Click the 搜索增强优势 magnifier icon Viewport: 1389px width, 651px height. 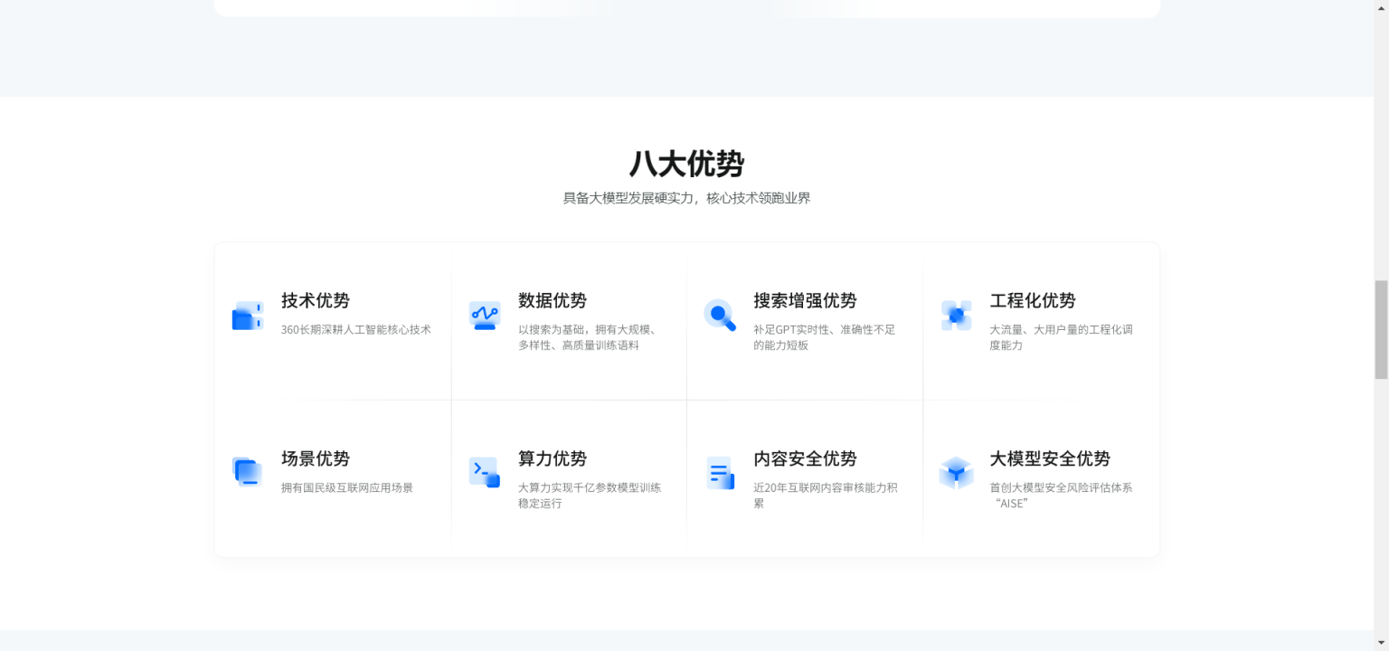[x=720, y=315]
